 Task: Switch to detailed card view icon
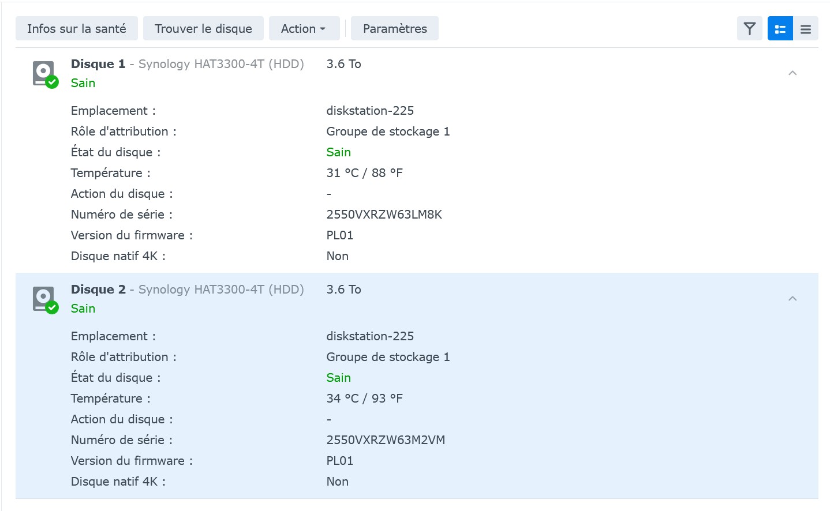[780, 28]
